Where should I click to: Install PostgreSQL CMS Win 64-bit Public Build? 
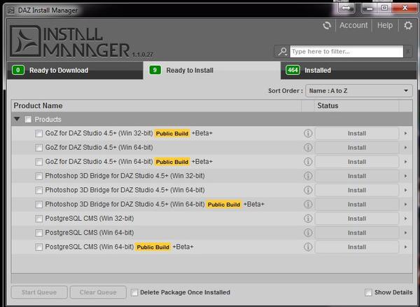[357, 247]
